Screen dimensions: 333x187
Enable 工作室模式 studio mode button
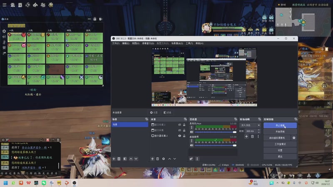(x=280, y=144)
